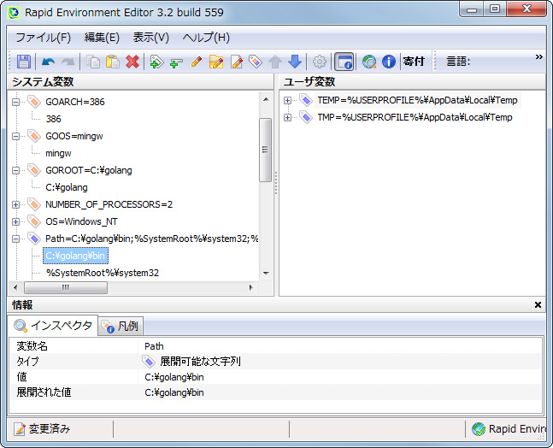Click the Copy icon in the toolbar
This screenshot has width=553, height=448.
click(x=93, y=62)
